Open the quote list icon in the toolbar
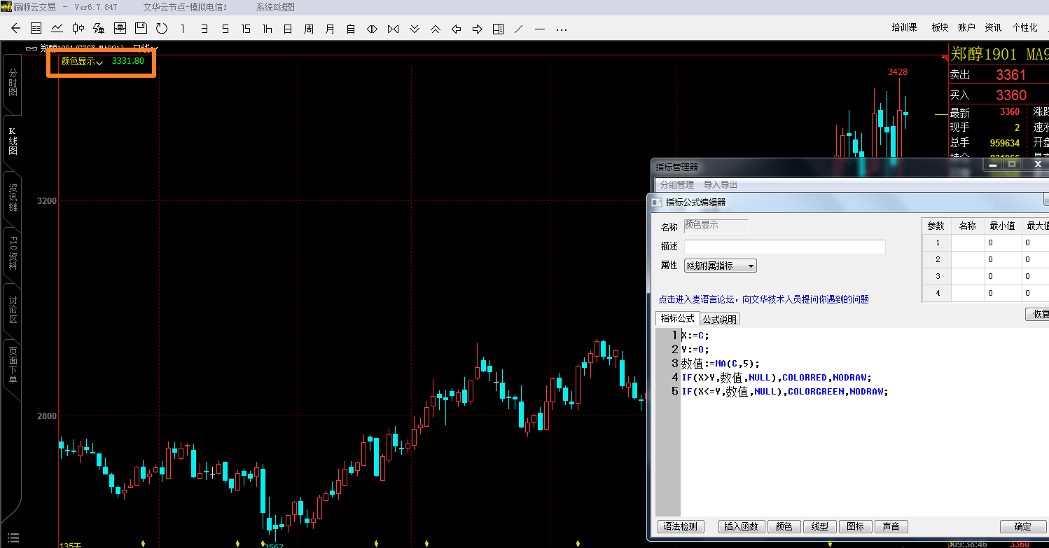 coord(36,29)
